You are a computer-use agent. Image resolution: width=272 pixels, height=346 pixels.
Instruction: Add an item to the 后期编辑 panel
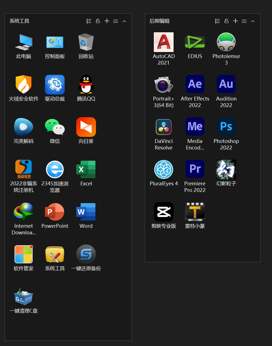(236, 21)
